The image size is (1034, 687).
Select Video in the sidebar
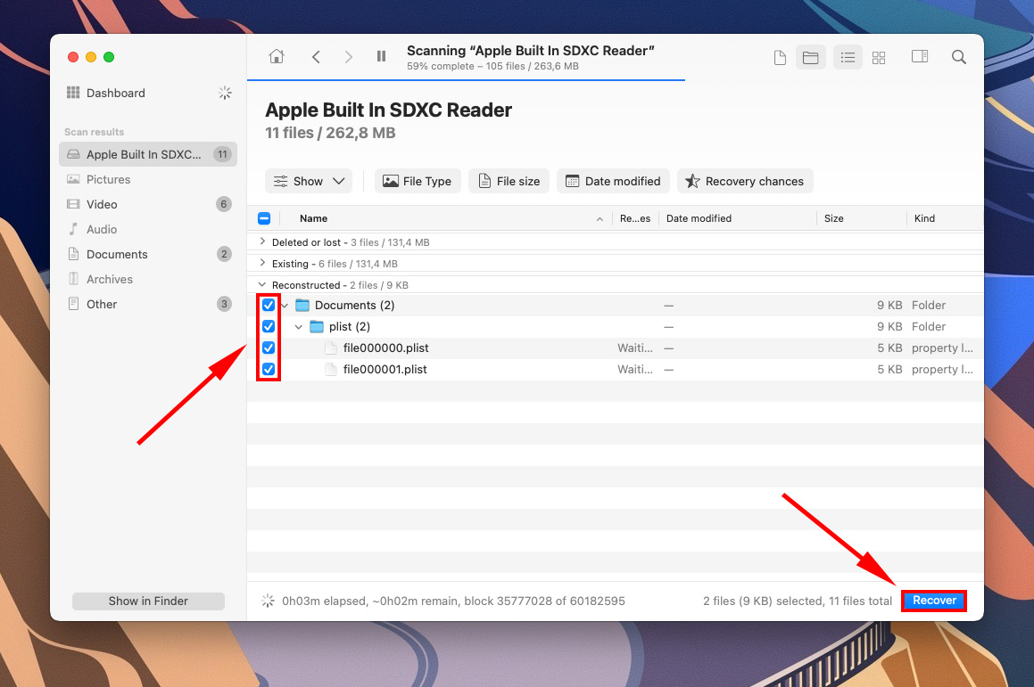101,204
